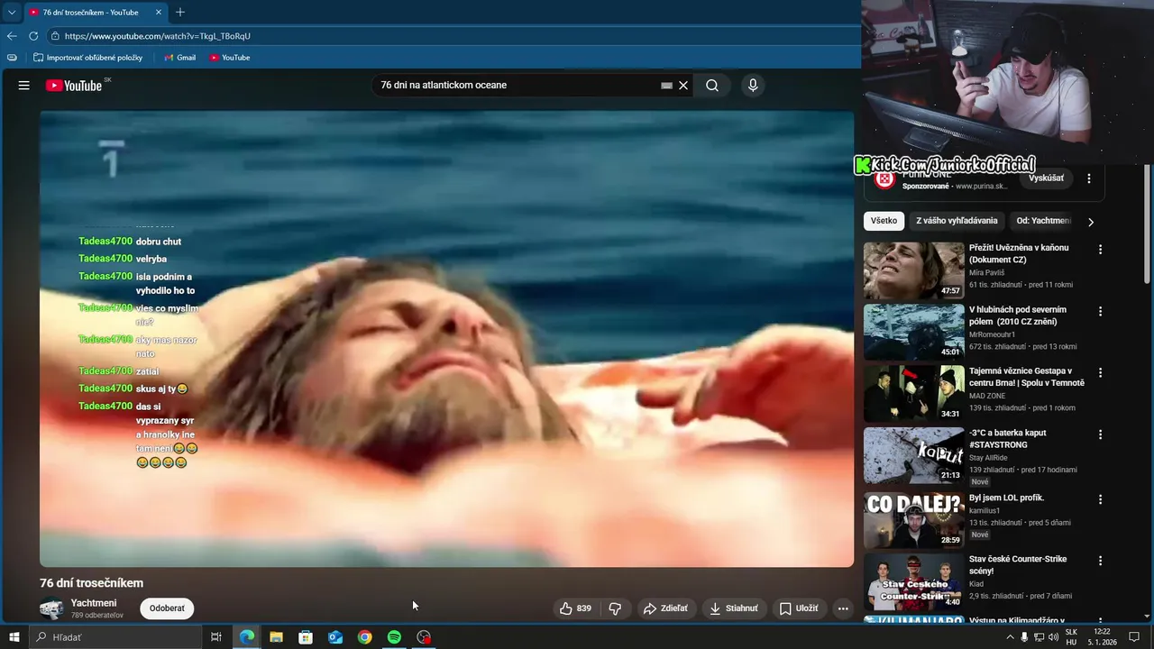
Task: Open thumbnail of Přežít! Uvězněna v kaňonu
Action: pos(913,270)
